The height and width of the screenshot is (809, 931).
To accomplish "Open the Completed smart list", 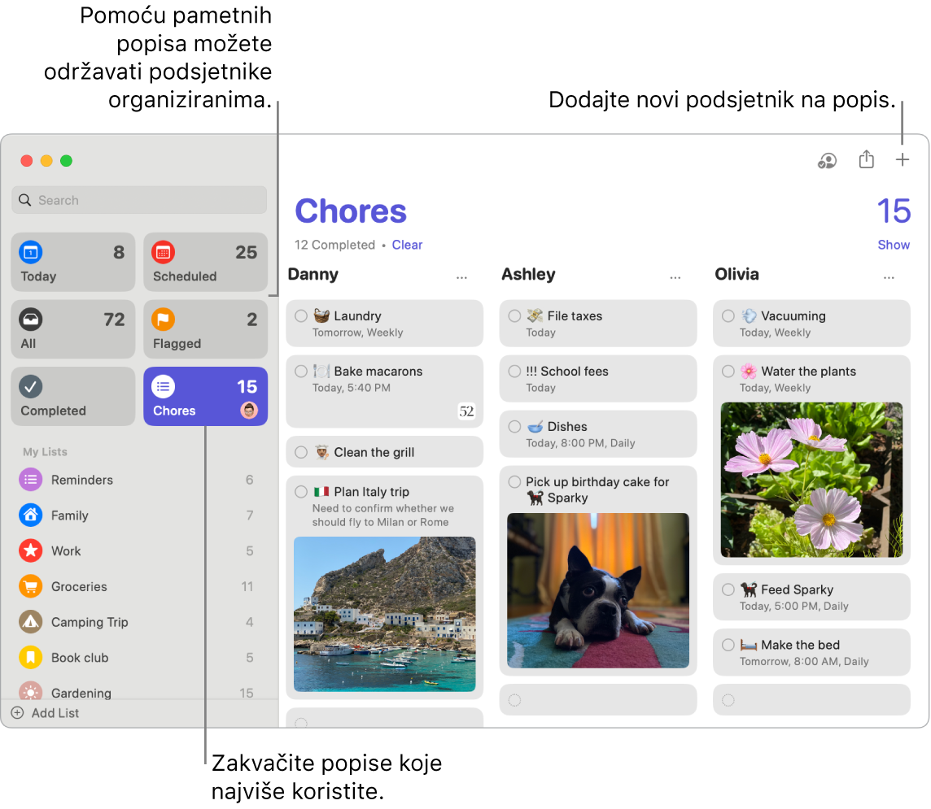I will click(x=73, y=396).
